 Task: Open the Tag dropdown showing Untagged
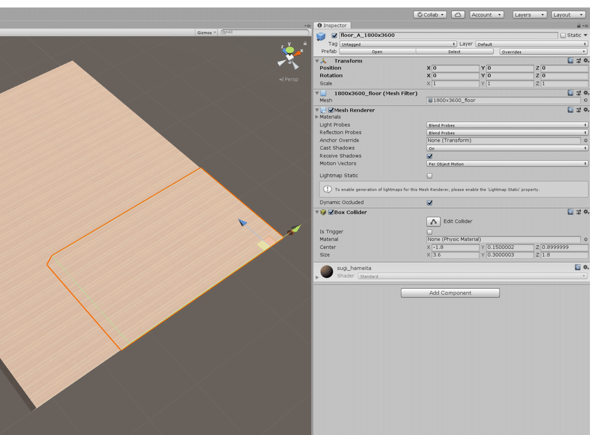(398, 44)
